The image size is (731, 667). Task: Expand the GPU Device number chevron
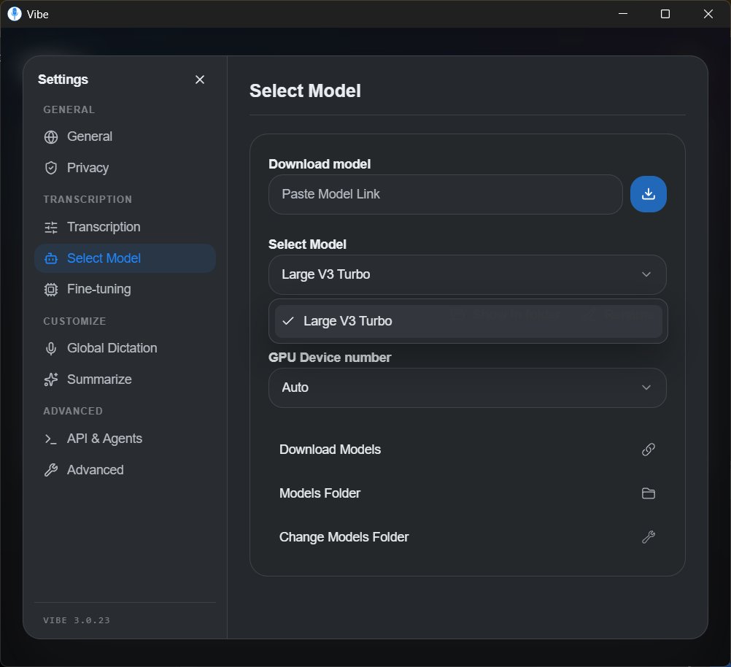(646, 388)
